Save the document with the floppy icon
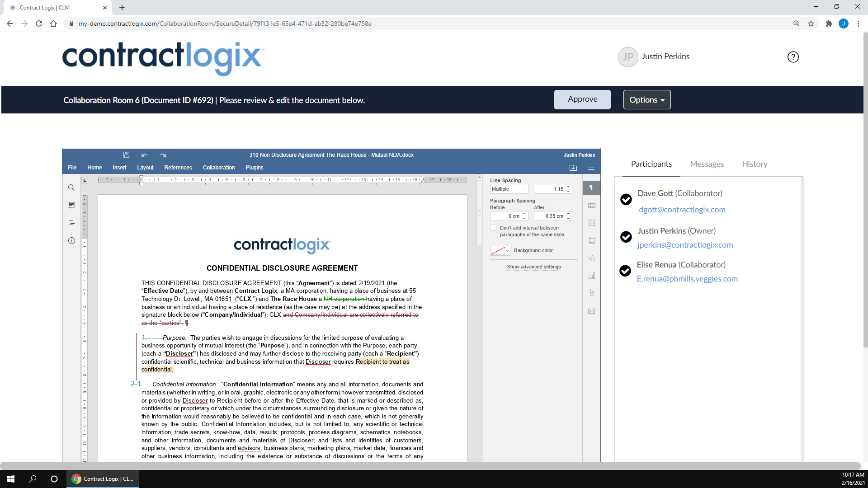Viewport: 868px width, 488px height. [x=126, y=155]
